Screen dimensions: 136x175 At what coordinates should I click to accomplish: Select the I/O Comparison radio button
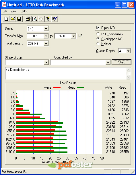pyautogui.click(x=98, y=34)
